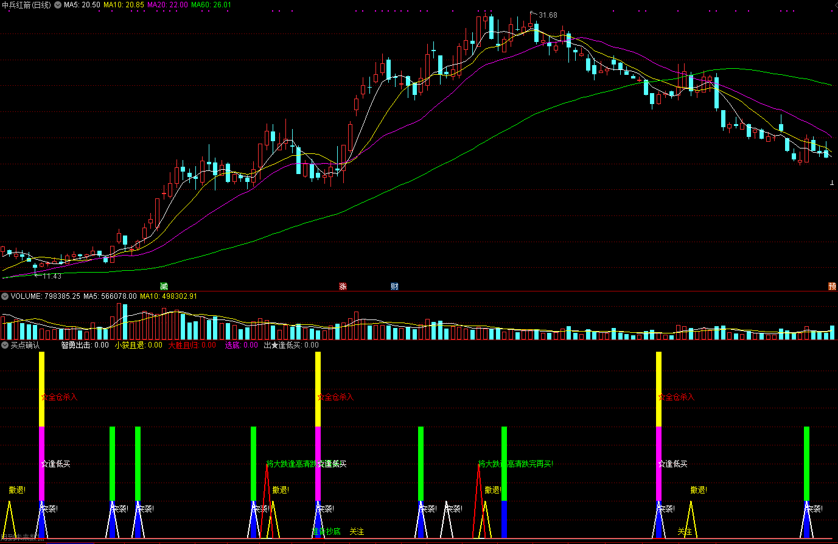The width and height of the screenshot is (838, 544).
Task: Click the 出★逢低买: 0.00 readout
Action: (291, 345)
